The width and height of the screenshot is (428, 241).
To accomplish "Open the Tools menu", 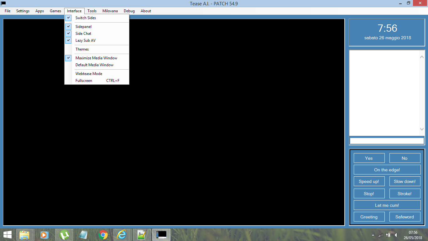I will tap(92, 11).
